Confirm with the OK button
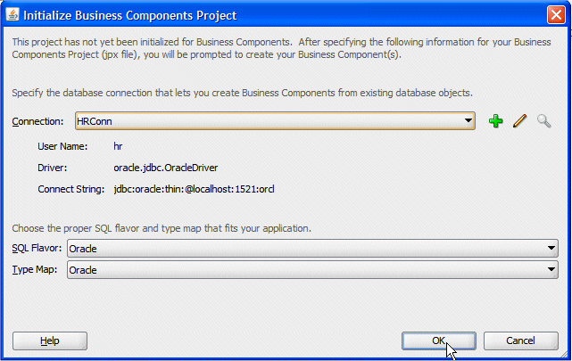 tap(439, 340)
